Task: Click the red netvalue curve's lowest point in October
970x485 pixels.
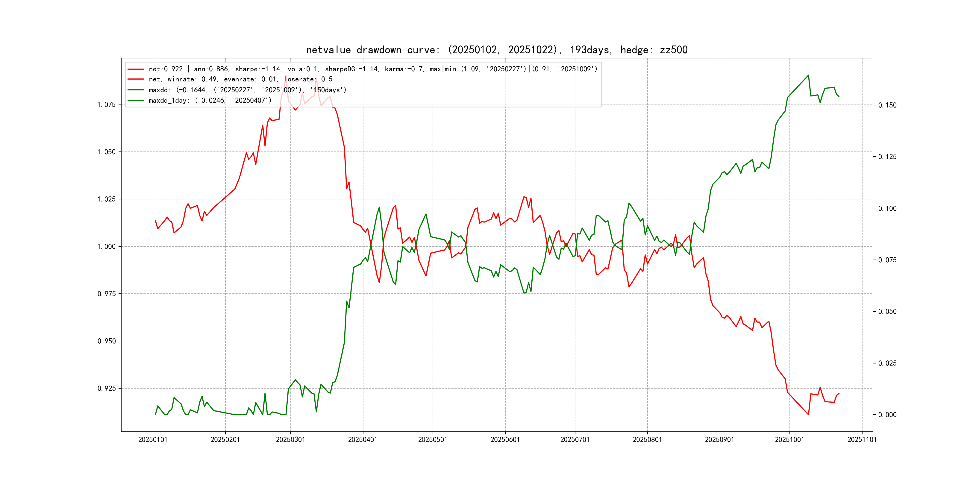Action: 808,415
